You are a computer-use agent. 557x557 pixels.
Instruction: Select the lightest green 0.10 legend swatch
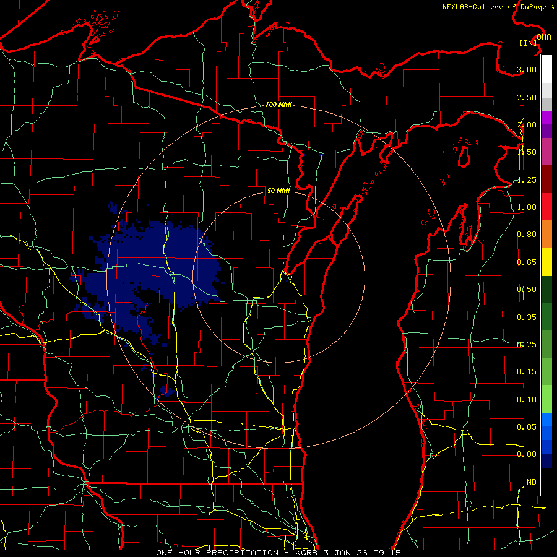tap(546, 399)
